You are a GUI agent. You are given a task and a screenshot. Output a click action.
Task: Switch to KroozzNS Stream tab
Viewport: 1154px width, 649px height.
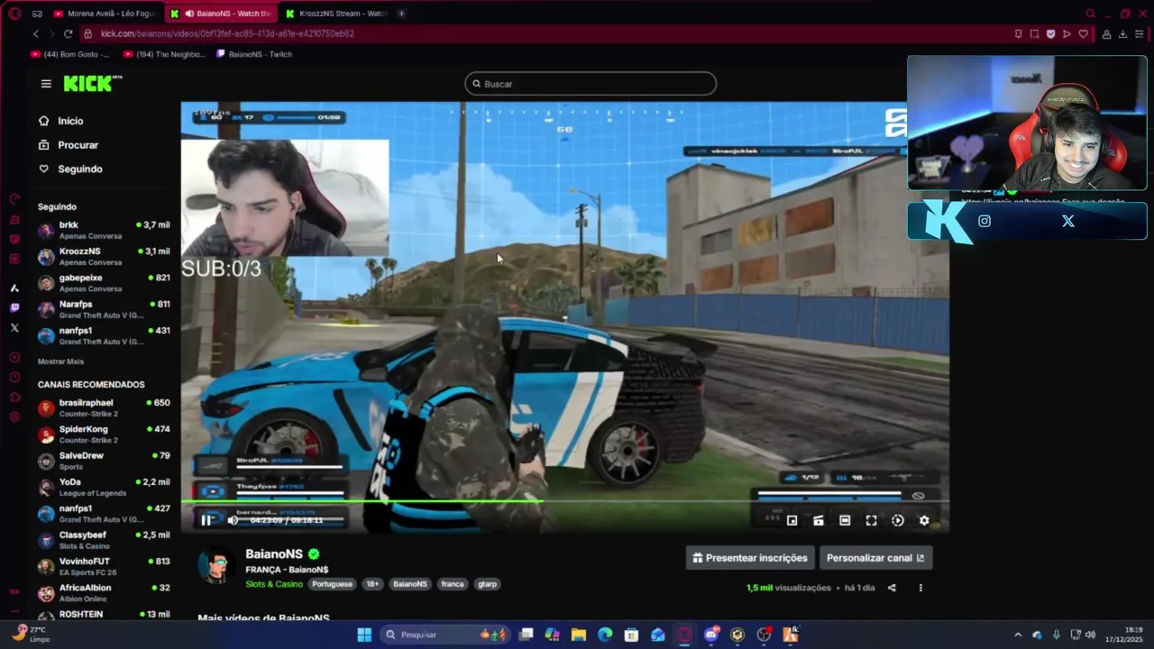coord(337,14)
